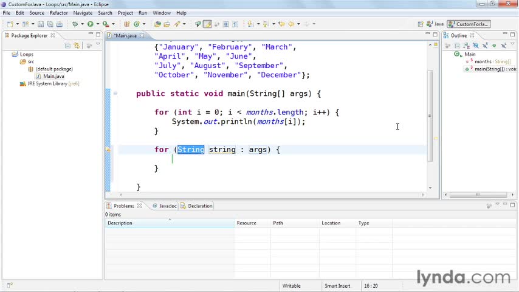Select JRE System Library node
The image size is (519, 292).
click(50, 84)
